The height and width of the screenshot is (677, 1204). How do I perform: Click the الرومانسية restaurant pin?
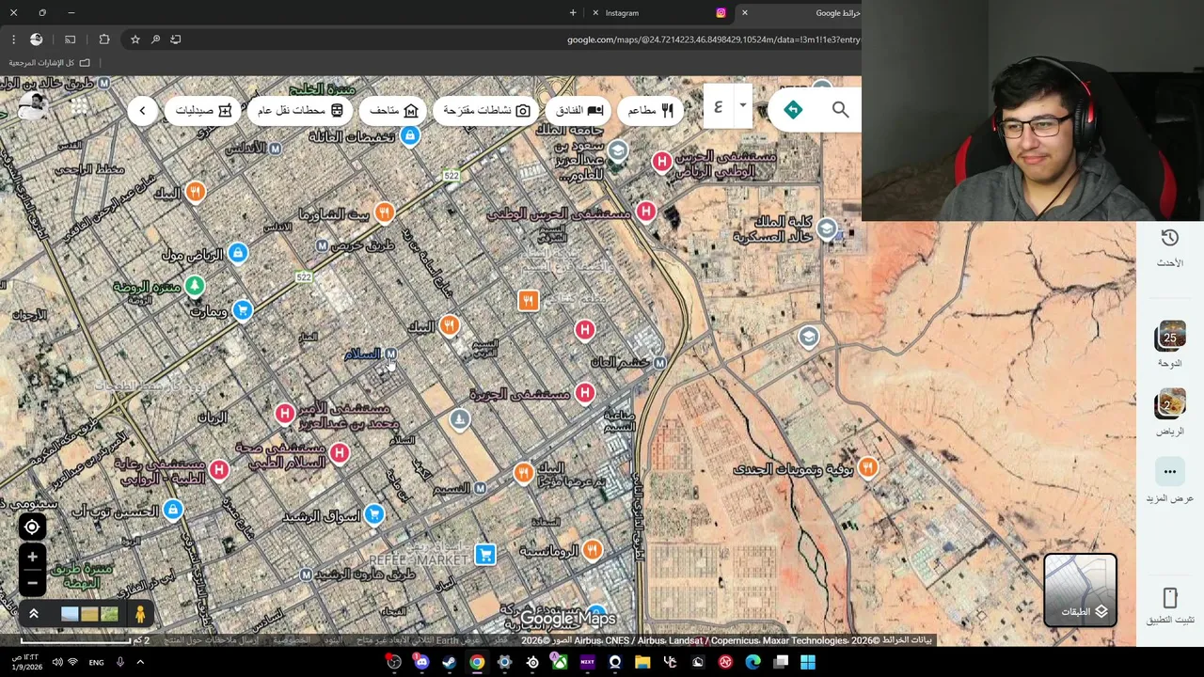point(592,550)
